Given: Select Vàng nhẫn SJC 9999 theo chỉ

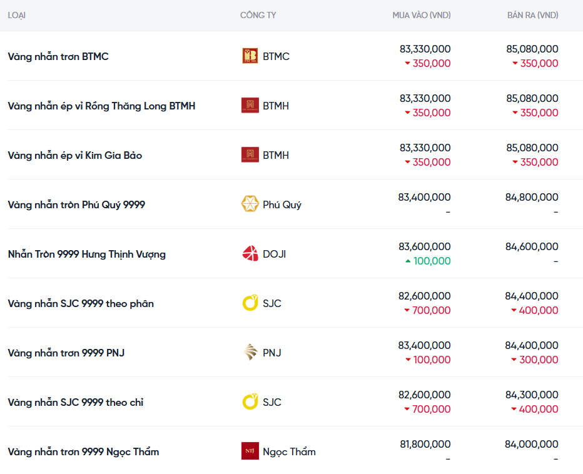Looking at the screenshot, I should click(x=76, y=402).
